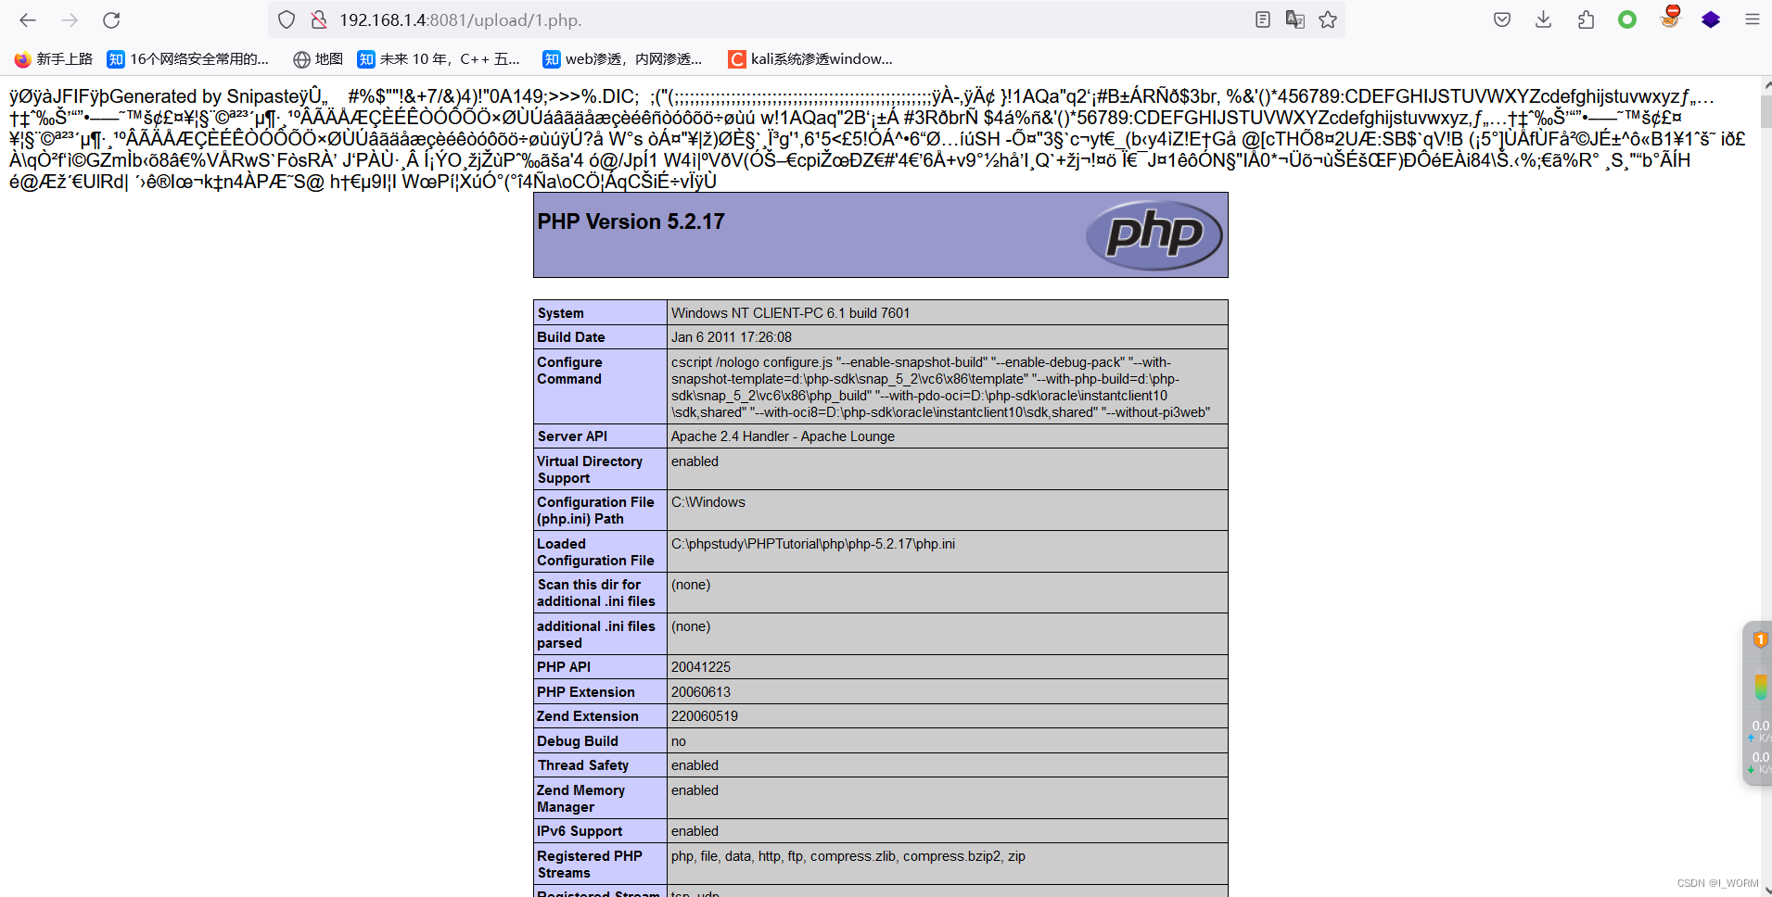The width and height of the screenshot is (1772, 897).
Task: Select the IPv6 Support label
Action: (x=580, y=831)
